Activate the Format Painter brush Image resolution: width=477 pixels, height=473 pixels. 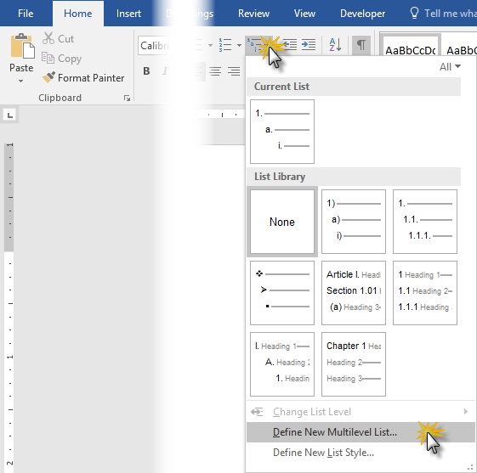point(48,77)
